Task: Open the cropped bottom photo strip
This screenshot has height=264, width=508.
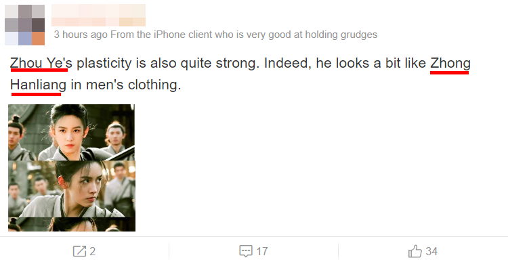Action: (72, 224)
